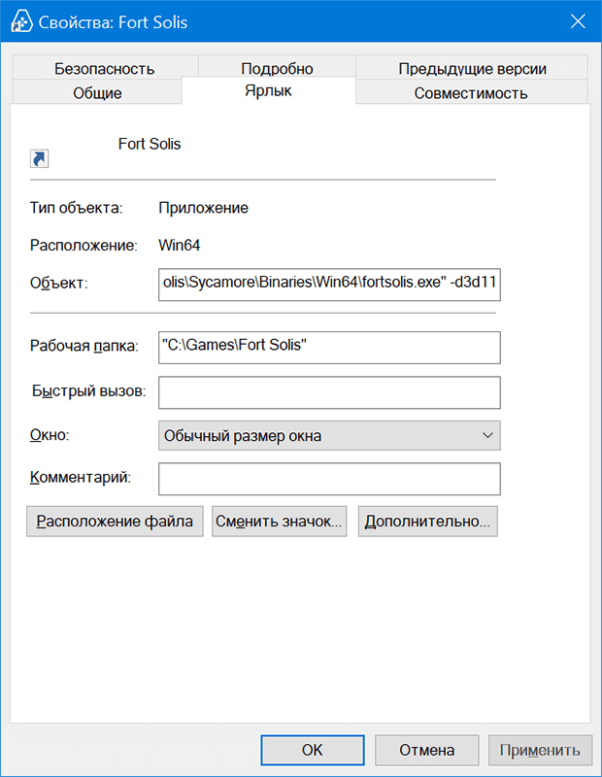Open the Подробно tab
This screenshot has width=602, height=777.
[277, 68]
